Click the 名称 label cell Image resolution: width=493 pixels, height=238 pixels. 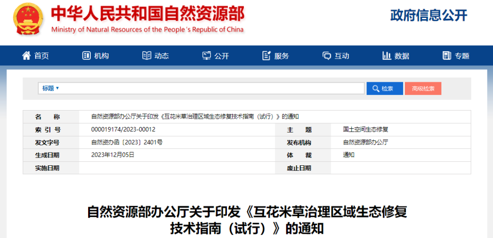coord(51,117)
